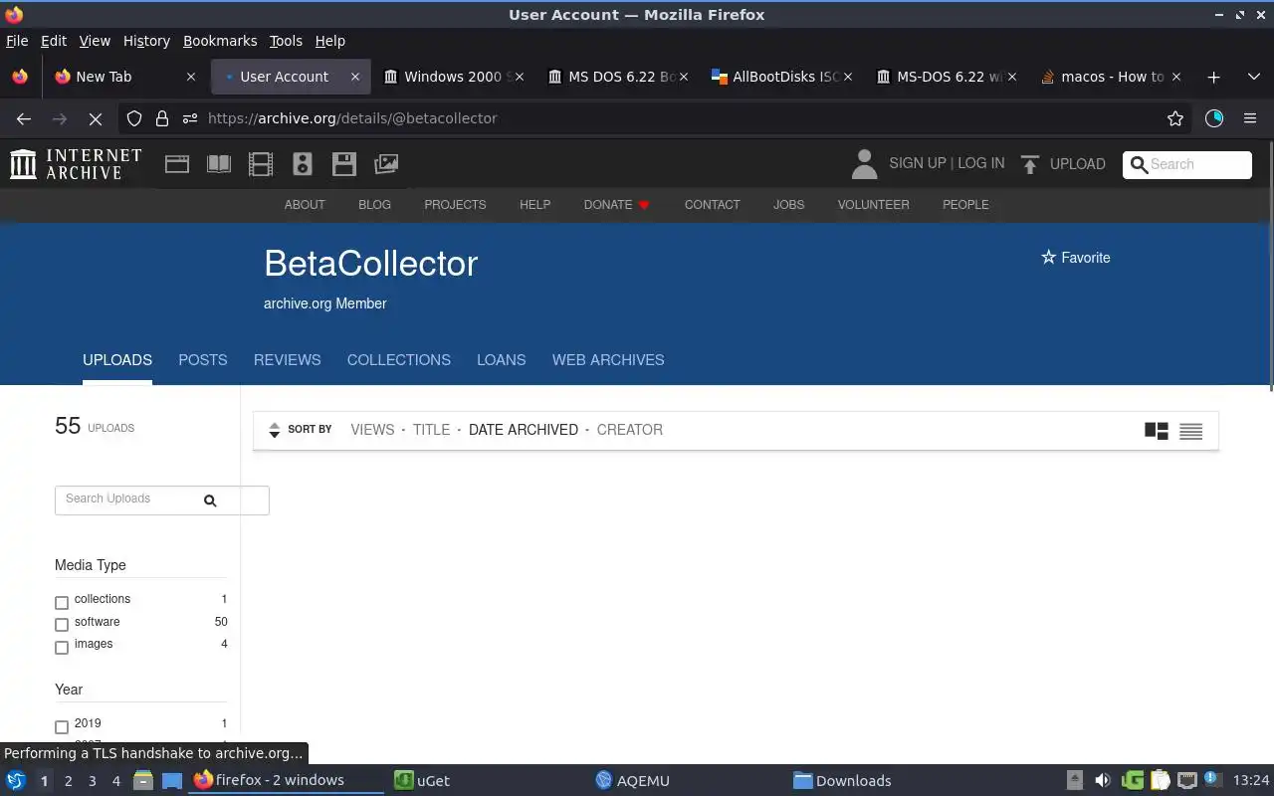Toggle sort direction arrows

coord(275,430)
